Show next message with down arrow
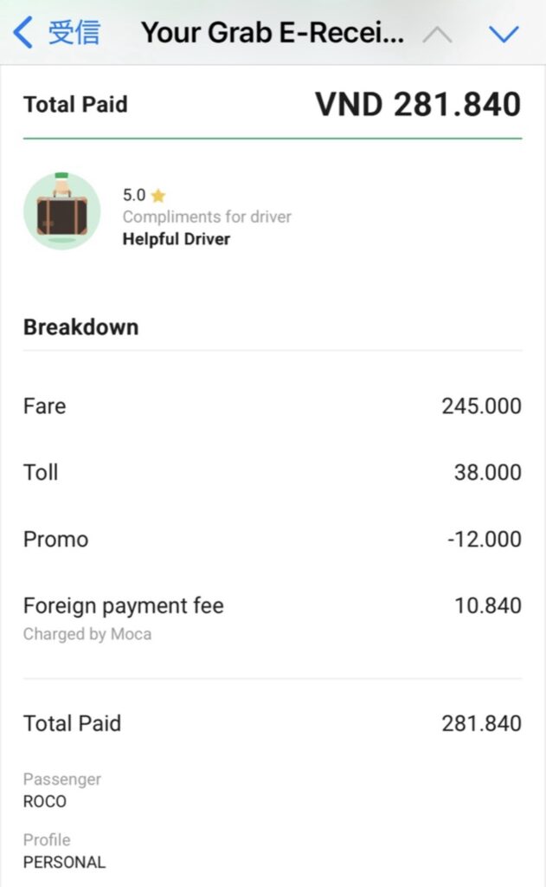546x887 pixels. click(503, 35)
